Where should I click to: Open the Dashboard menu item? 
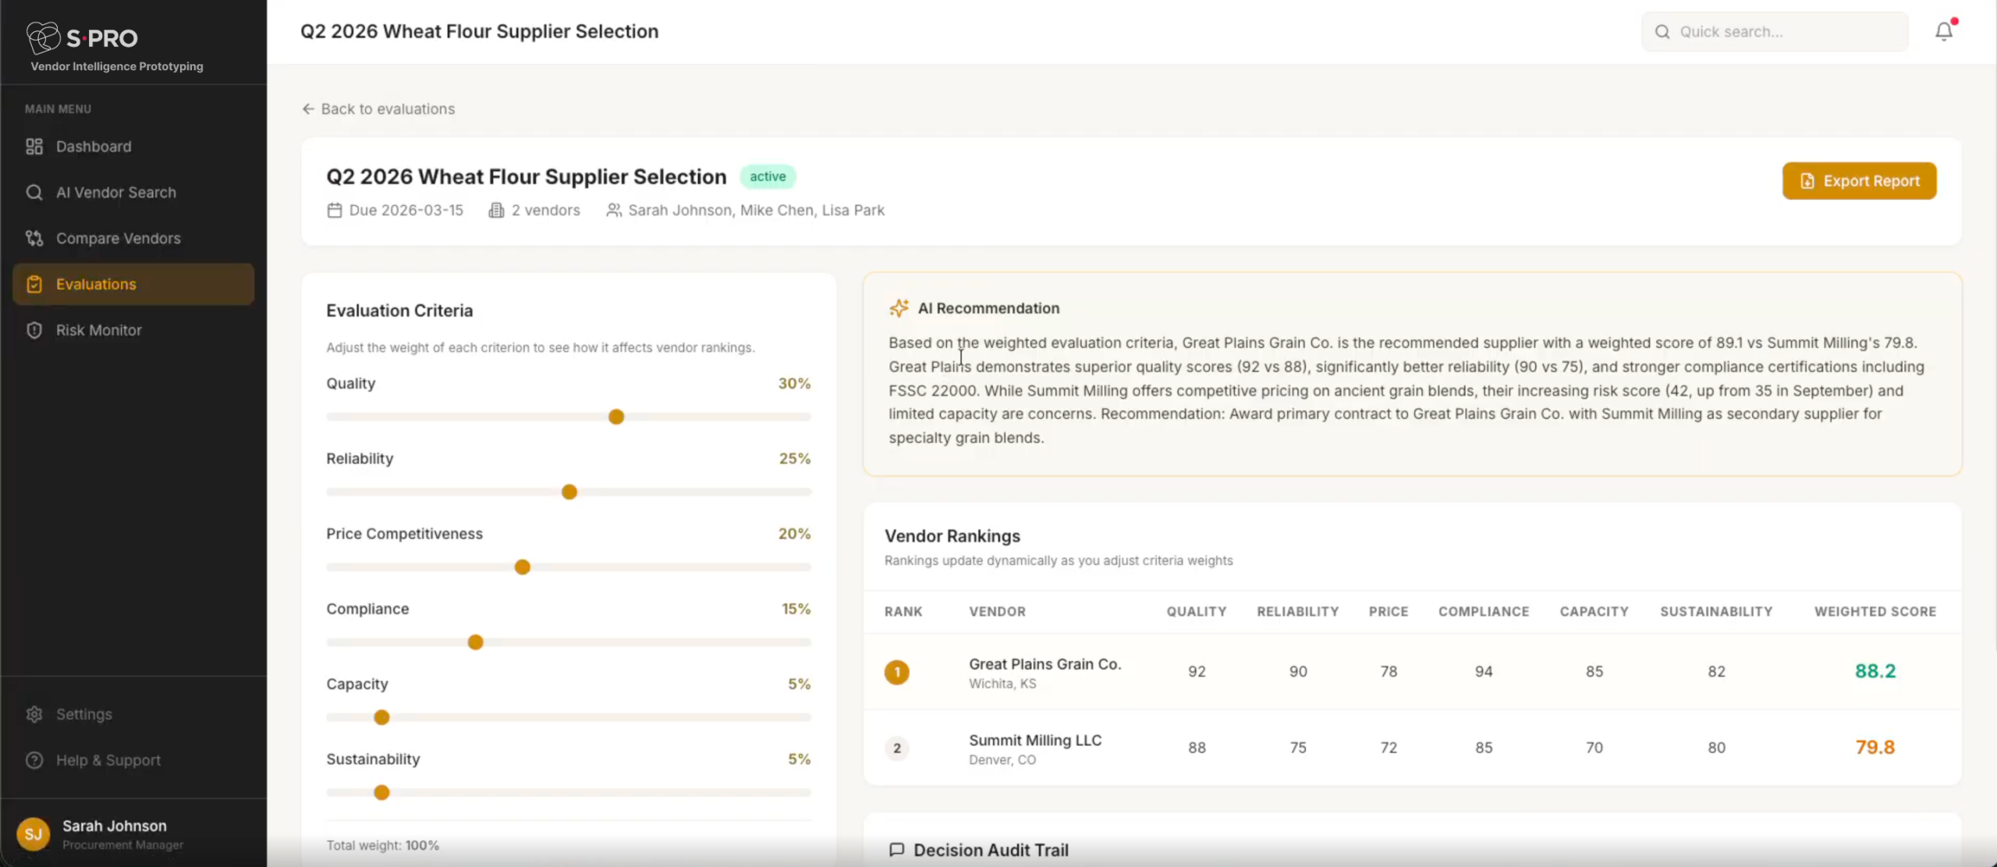94,147
